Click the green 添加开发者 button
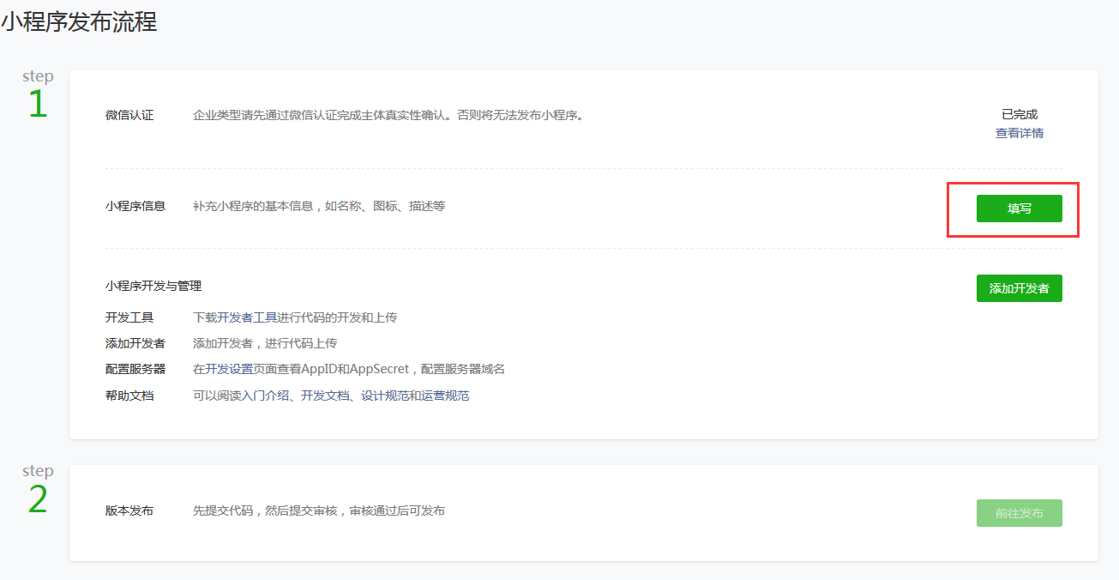The width and height of the screenshot is (1119, 580). [1019, 288]
